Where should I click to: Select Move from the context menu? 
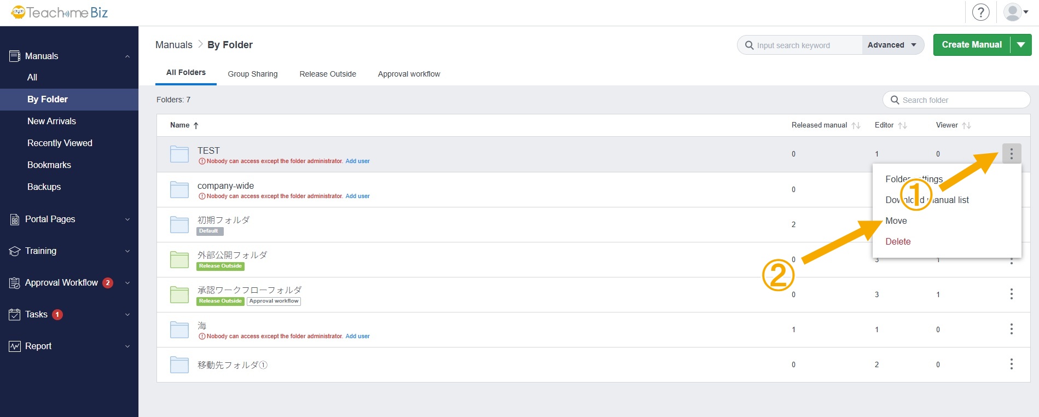pyautogui.click(x=896, y=221)
